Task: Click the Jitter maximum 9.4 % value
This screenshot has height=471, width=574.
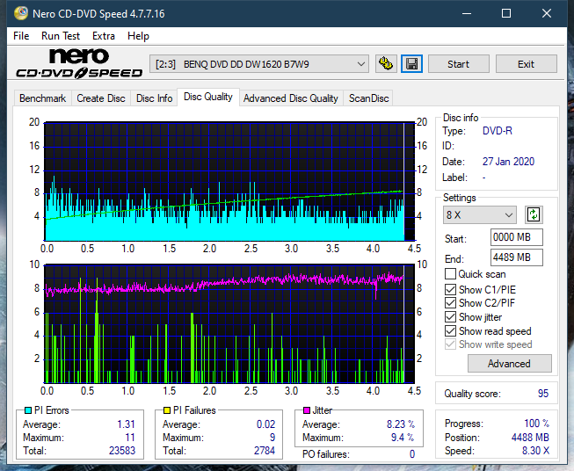Action: pyautogui.click(x=403, y=438)
